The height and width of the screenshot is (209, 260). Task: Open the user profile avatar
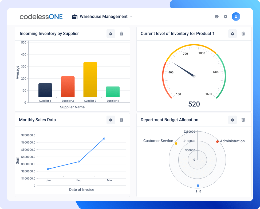236,16
